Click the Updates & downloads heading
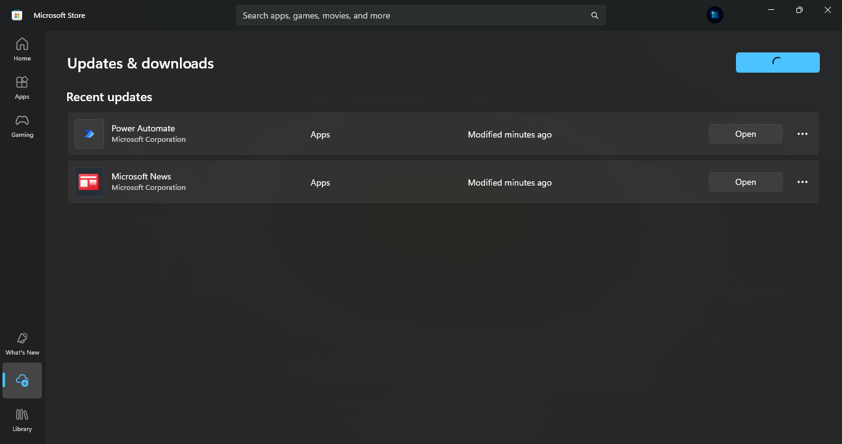842x444 pixels. click(140, 63)
